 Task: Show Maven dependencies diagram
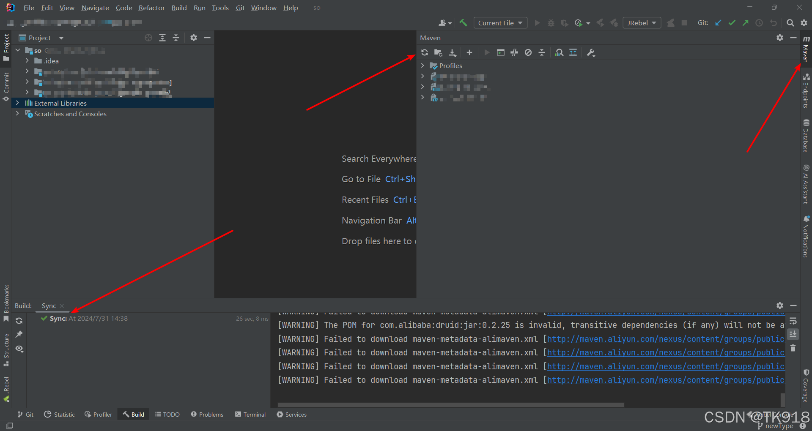tap(573, 52)
